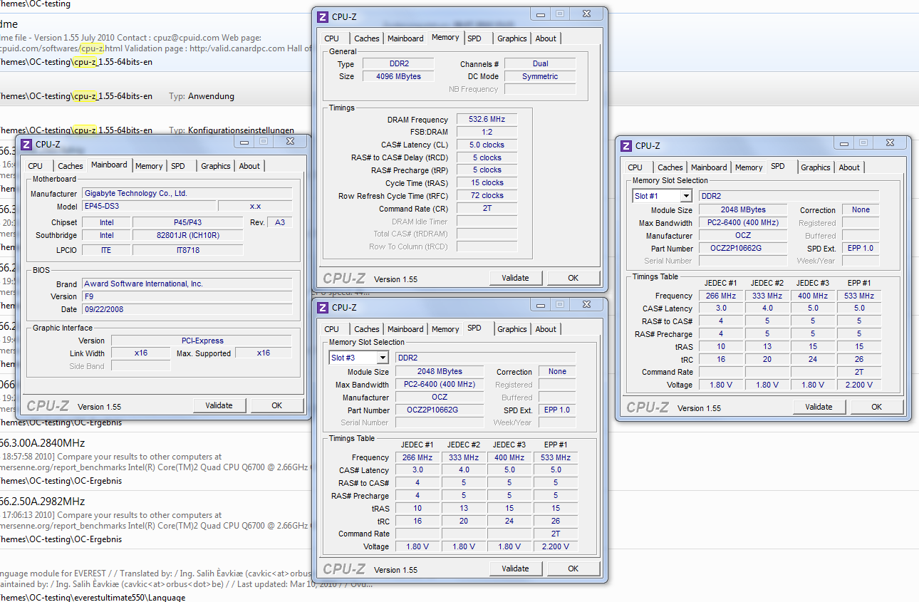The image size is (919, 602).
Task: Click EPP #1 Voltage 2.200 V in Slot #3 window
Action: coord(556,546)
